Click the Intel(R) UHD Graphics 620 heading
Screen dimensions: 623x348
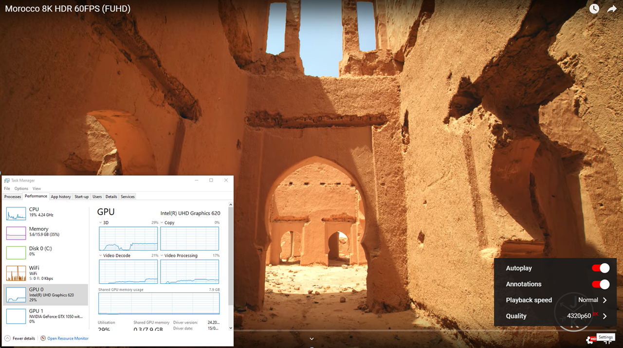(190, 213)
